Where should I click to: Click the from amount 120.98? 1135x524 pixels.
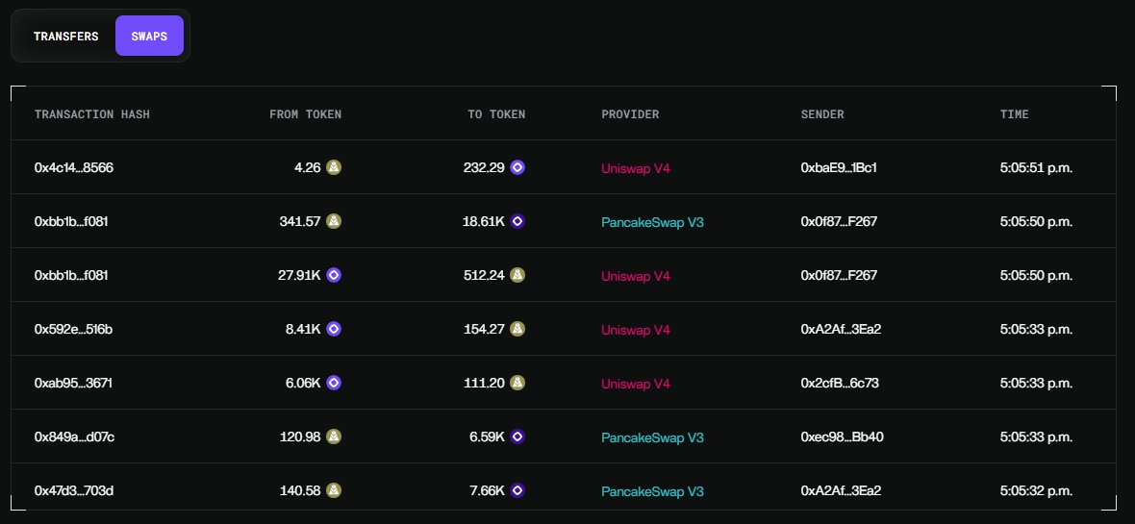click(x=300, y=437)
